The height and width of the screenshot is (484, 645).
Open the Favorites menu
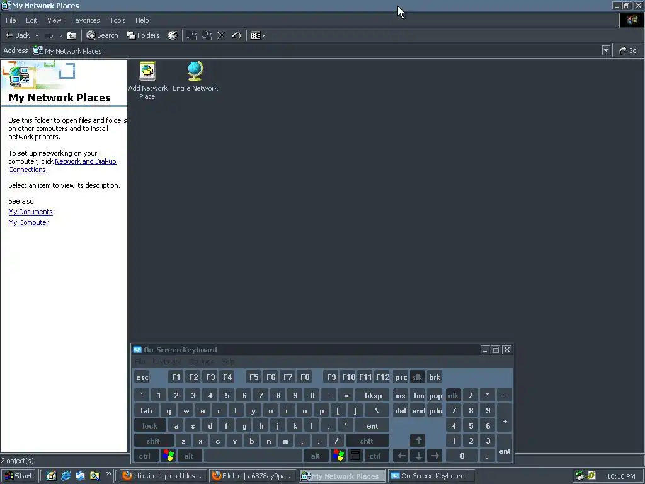pyautogui.click(x=86, y=20)
